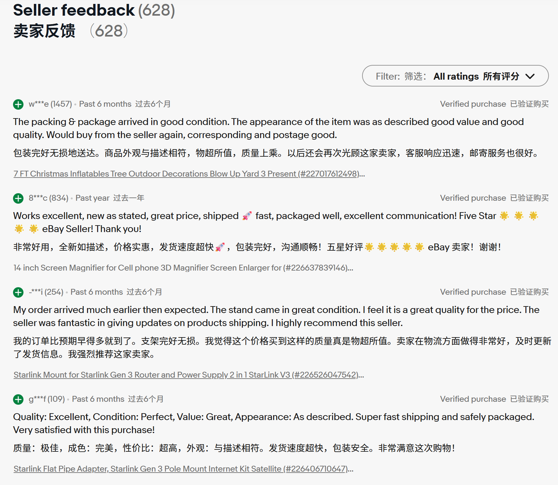Click Chinese translation starting 质量：极佳
The height and width of the screenshot is (485, 558).
234,448
